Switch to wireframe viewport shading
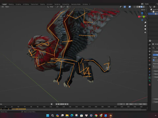The width and height of the screenshot is (158, 118). [x=137, y=7]
